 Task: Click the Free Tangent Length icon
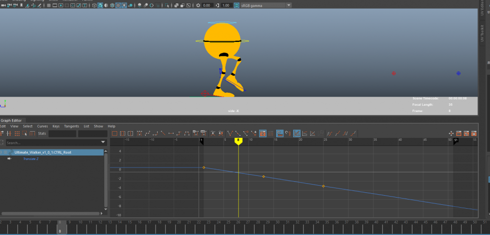246,134
